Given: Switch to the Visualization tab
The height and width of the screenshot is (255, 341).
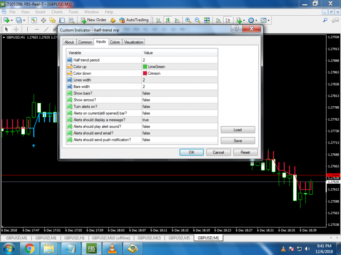Looking at the screenshot, I should pos(133,42).
